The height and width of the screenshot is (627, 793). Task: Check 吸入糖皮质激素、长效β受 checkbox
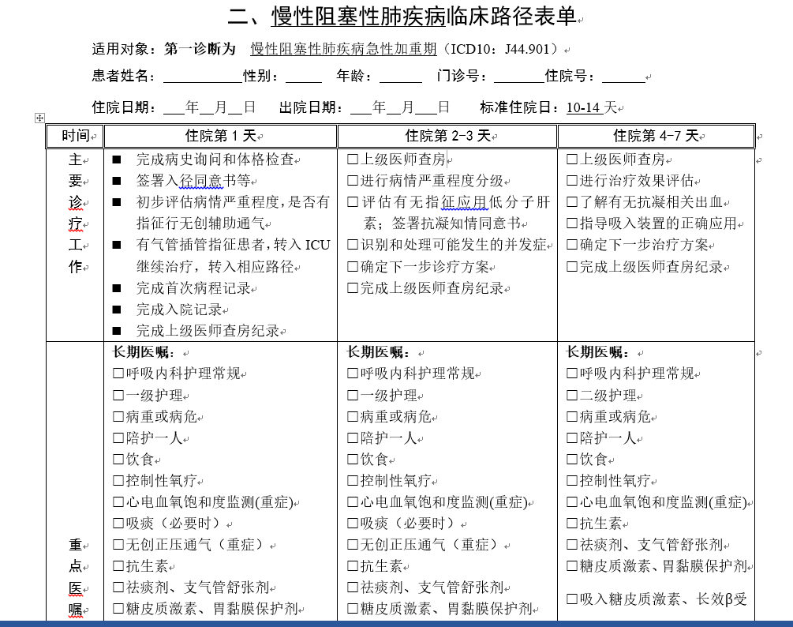572,599
